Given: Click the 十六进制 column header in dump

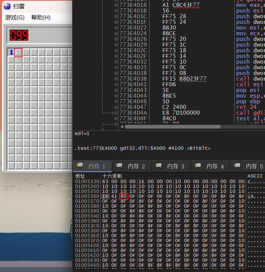Looking at the screenshot, I should click(x=112, y=176).
